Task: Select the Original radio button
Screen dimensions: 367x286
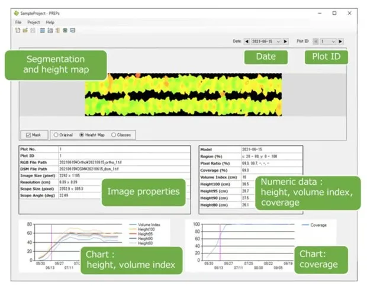Action: tap(56, 135)
